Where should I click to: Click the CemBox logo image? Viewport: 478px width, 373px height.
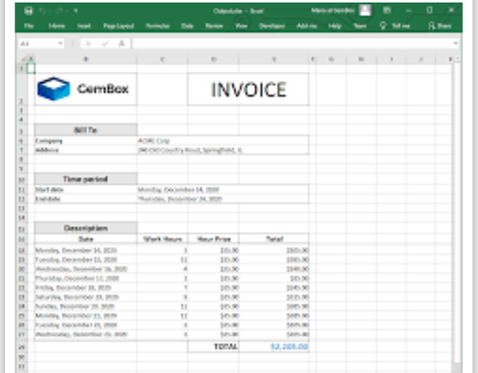pyautogui.click(x=83, y=89)
